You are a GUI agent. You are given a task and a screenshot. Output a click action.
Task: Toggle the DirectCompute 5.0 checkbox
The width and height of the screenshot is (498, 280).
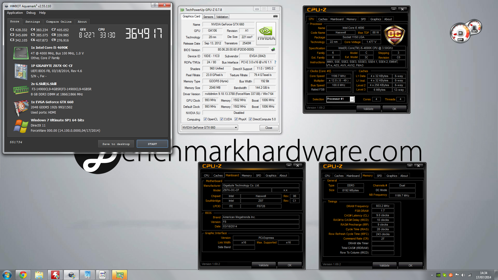pos(251,119)
